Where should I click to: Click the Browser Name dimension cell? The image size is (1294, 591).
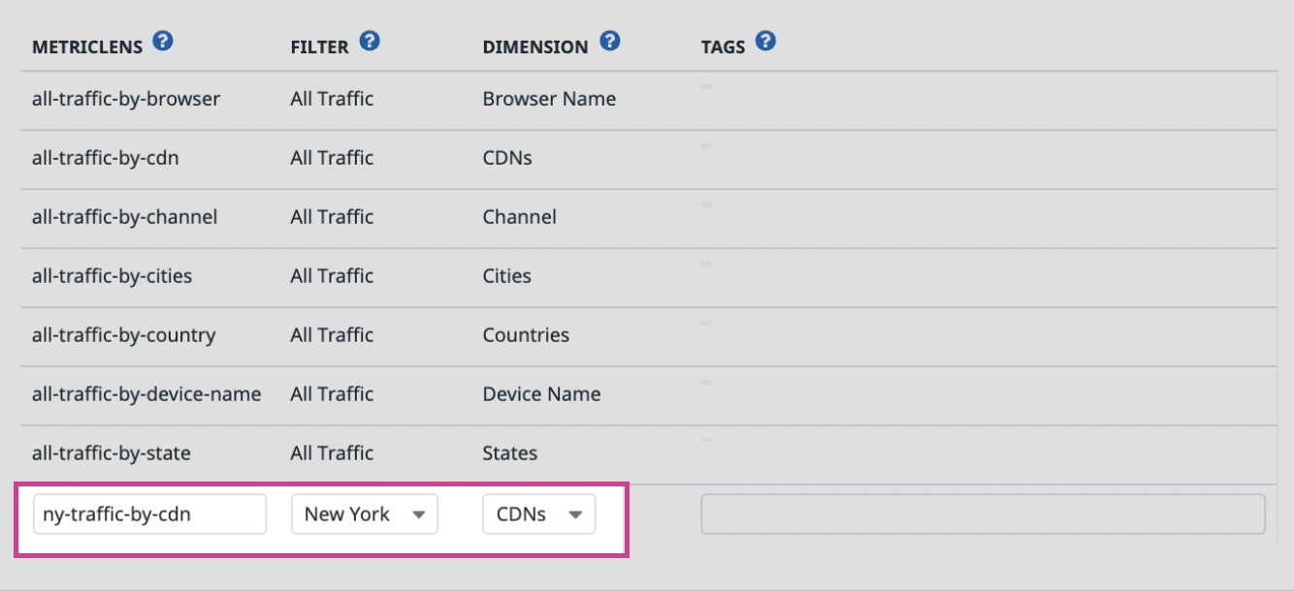(x=549, y=99)
